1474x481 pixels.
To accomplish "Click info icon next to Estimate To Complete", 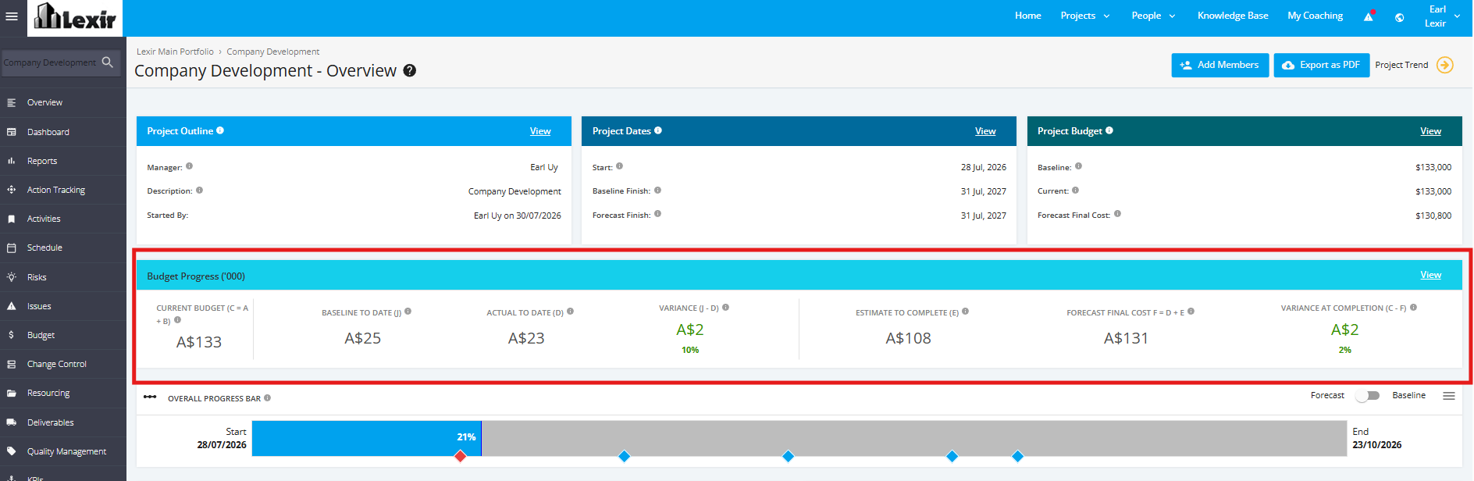I will (965, 312).
